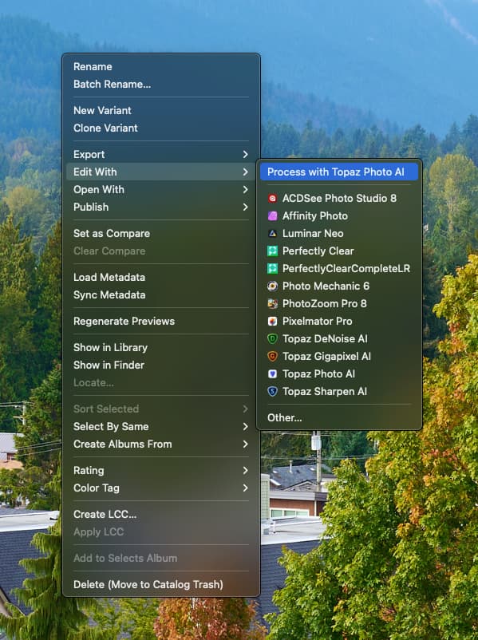Click the PerfectlyClearCompleteLR icon
Image resolution: width=478 pixels, height=640 pixels.
272,269
